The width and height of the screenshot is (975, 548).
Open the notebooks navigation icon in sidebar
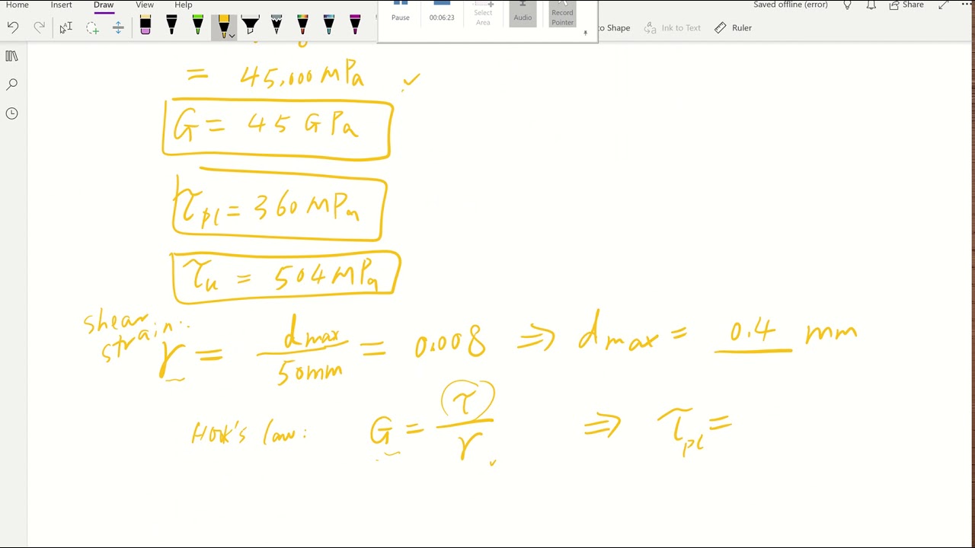coord(11,56)
